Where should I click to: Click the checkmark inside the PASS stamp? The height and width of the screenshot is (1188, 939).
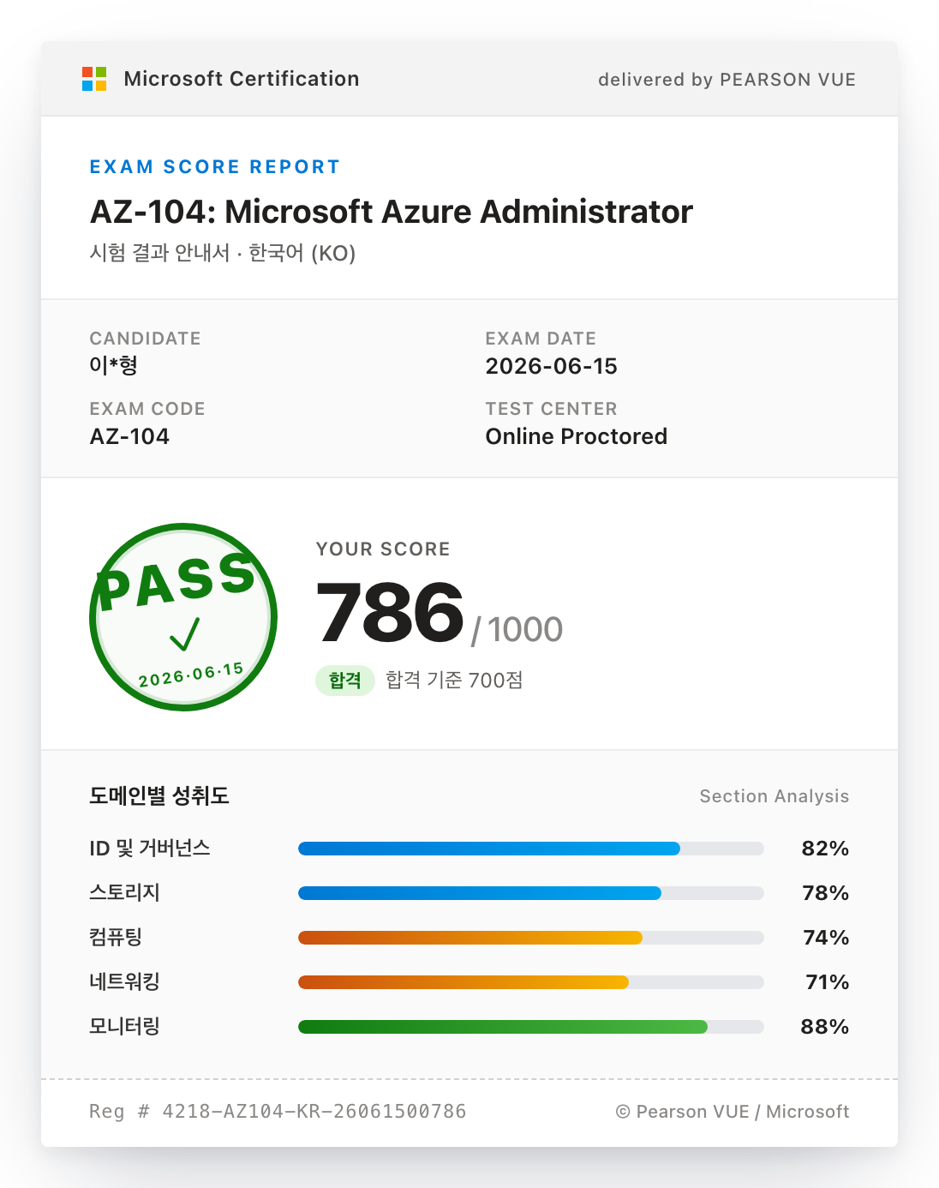[184, 634]
